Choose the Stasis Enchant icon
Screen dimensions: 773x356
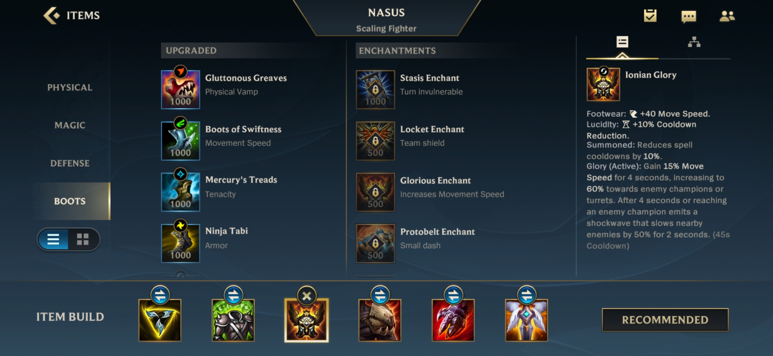click(375, 89)
